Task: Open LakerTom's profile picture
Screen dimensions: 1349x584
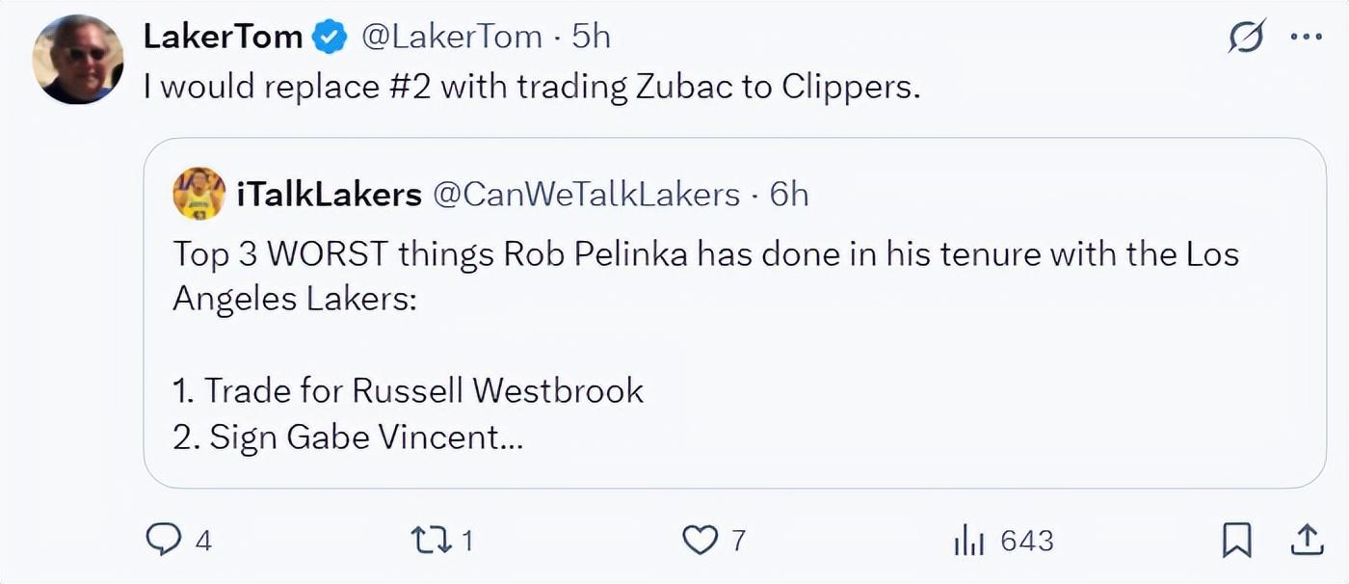Action: coord(78,59)
